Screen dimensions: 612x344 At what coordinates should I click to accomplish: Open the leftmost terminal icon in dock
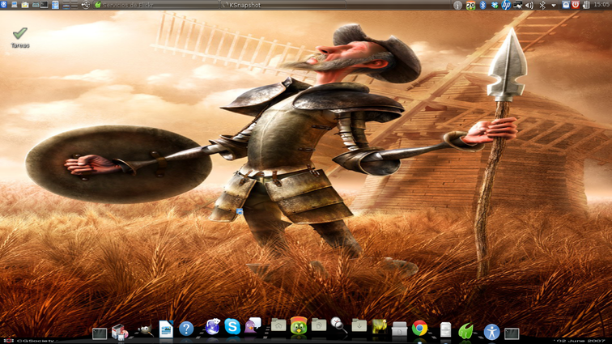click(x=100, y=333)
